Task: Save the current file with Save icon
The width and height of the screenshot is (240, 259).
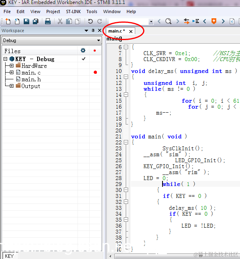Action: tap(26, 21)
